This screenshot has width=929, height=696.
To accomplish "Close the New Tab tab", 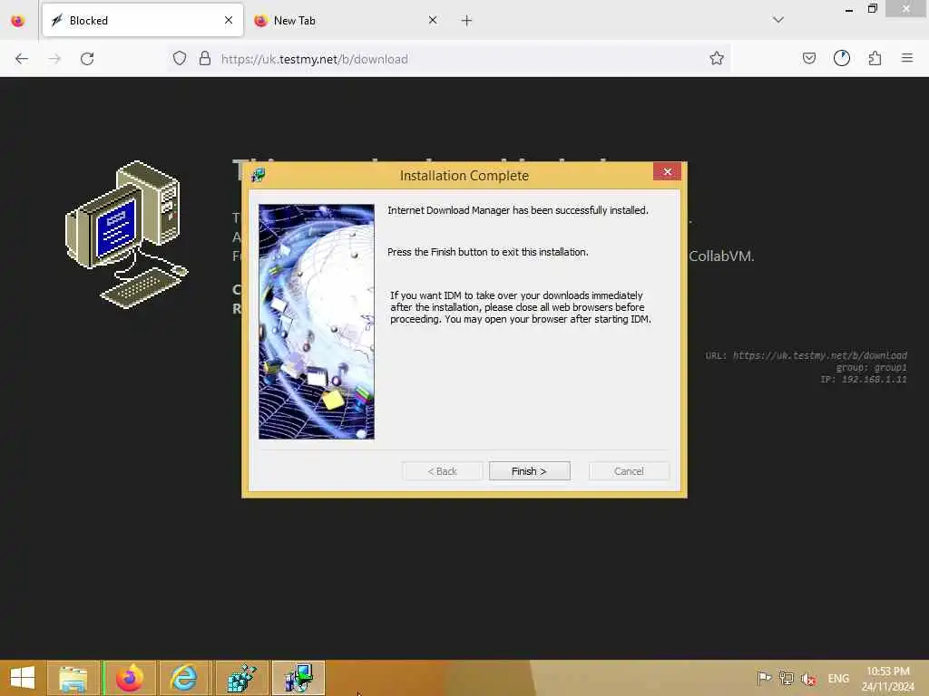I will pos(433,20).
